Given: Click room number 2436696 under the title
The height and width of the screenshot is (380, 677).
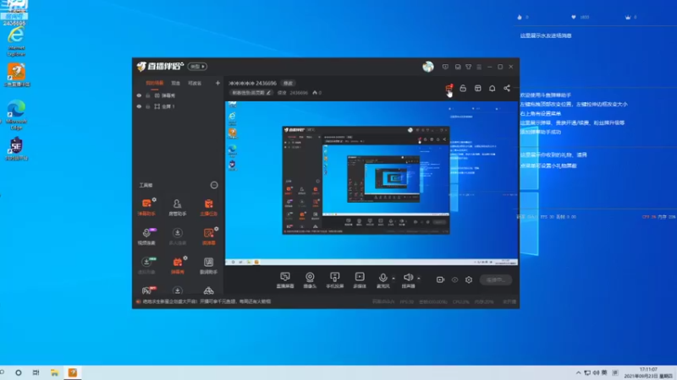Looking at the screenshot, I should click(299, 93).
